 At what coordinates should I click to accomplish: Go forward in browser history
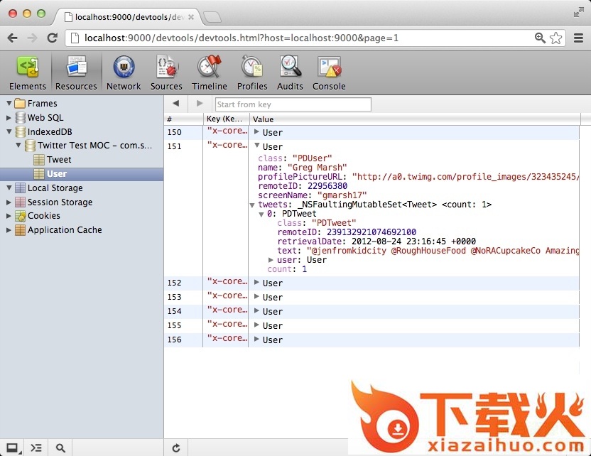pos(33,38)
